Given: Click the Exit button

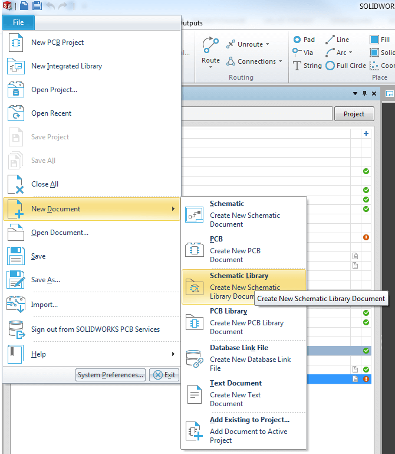Looking at the screenshot, I should pyautogui.click(x=164, y=375).
